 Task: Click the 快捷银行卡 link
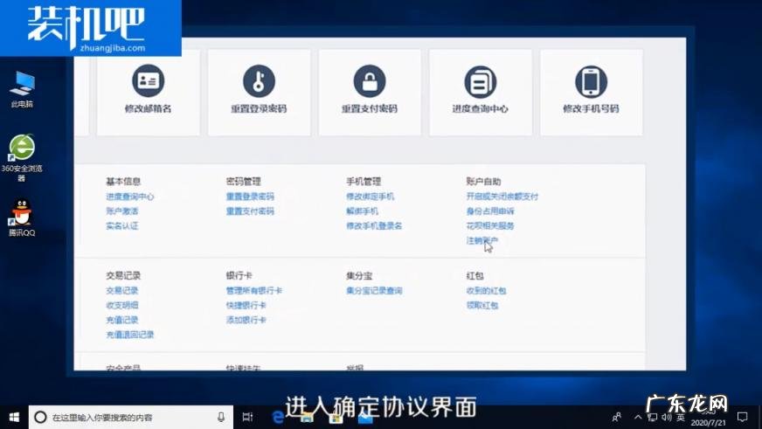(246, 305)
